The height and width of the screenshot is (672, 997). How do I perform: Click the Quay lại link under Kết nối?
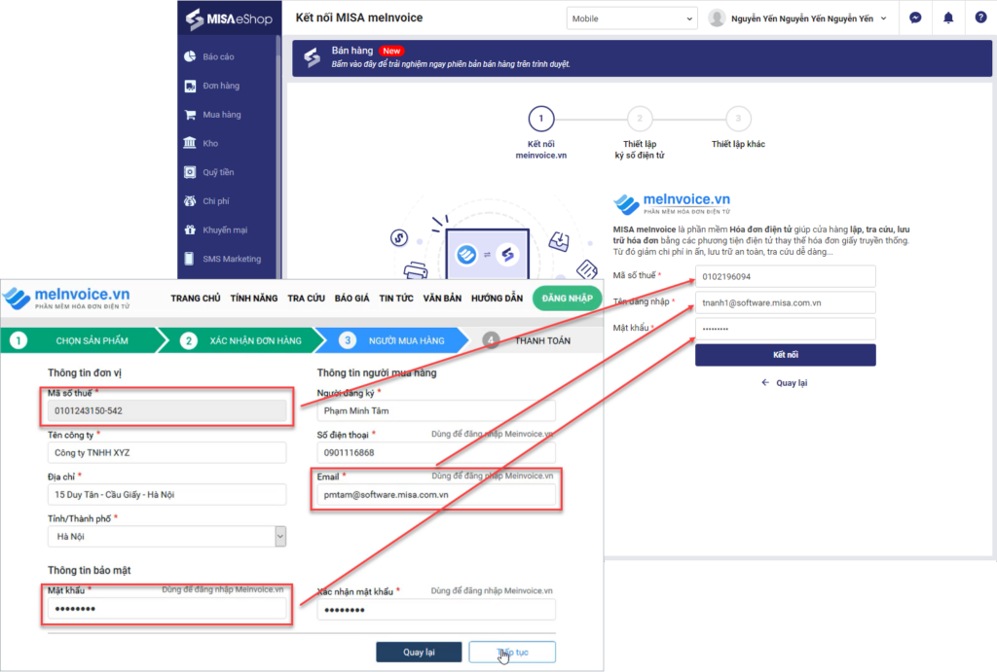pos(785,383)
